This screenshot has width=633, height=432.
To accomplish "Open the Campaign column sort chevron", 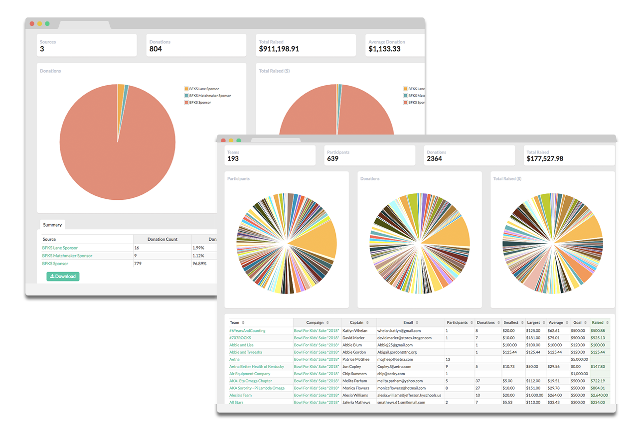I will [x=327, y=322].
